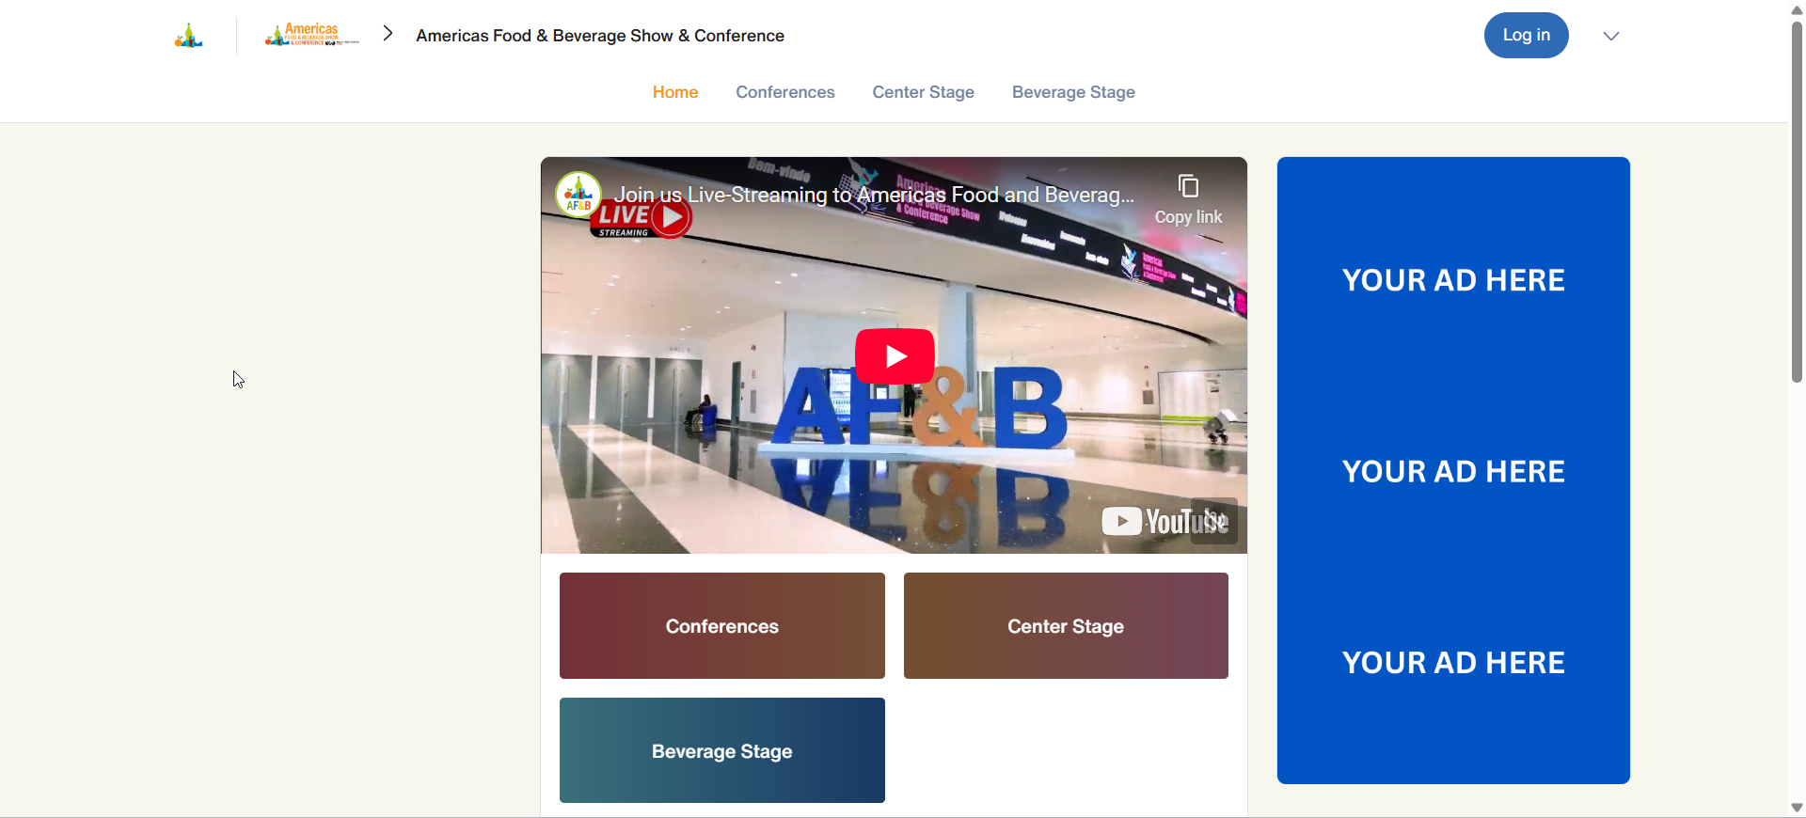
Task: Switch to the Conferences nav tab
Action: point(785,92)
